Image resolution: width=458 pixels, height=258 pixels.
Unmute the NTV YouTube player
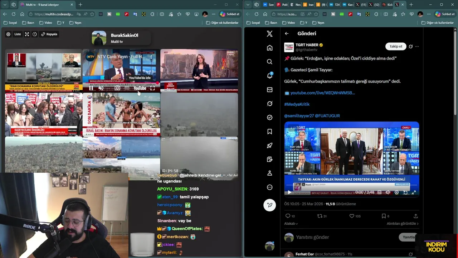coord(101,88)
